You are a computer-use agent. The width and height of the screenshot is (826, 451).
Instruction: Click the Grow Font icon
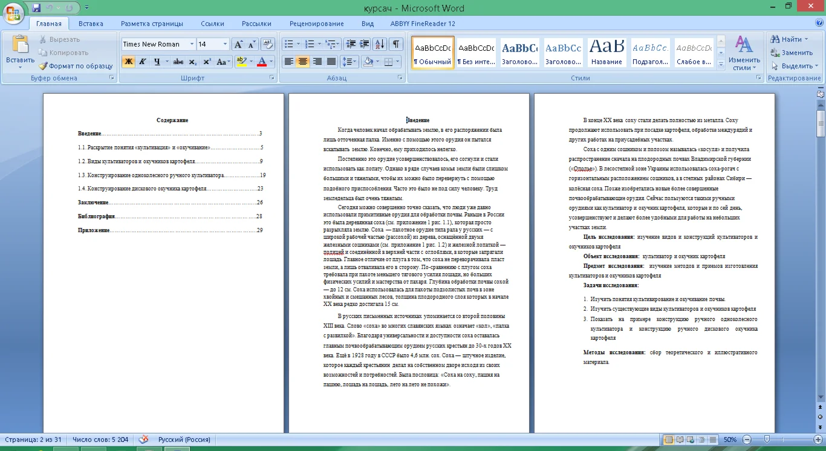(238, 44)
